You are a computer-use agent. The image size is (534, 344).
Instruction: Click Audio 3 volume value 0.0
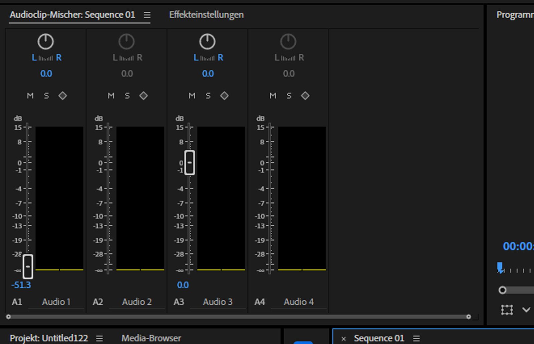coord(183,285)
